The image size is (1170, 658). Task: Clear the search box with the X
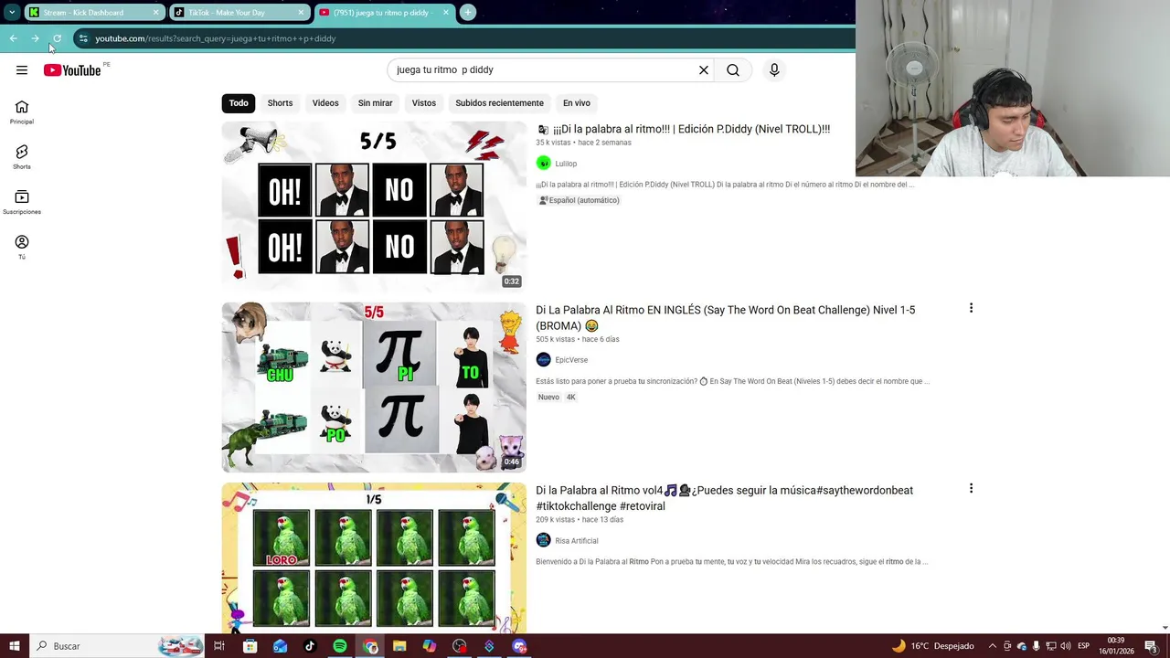[x=704, y=70]
